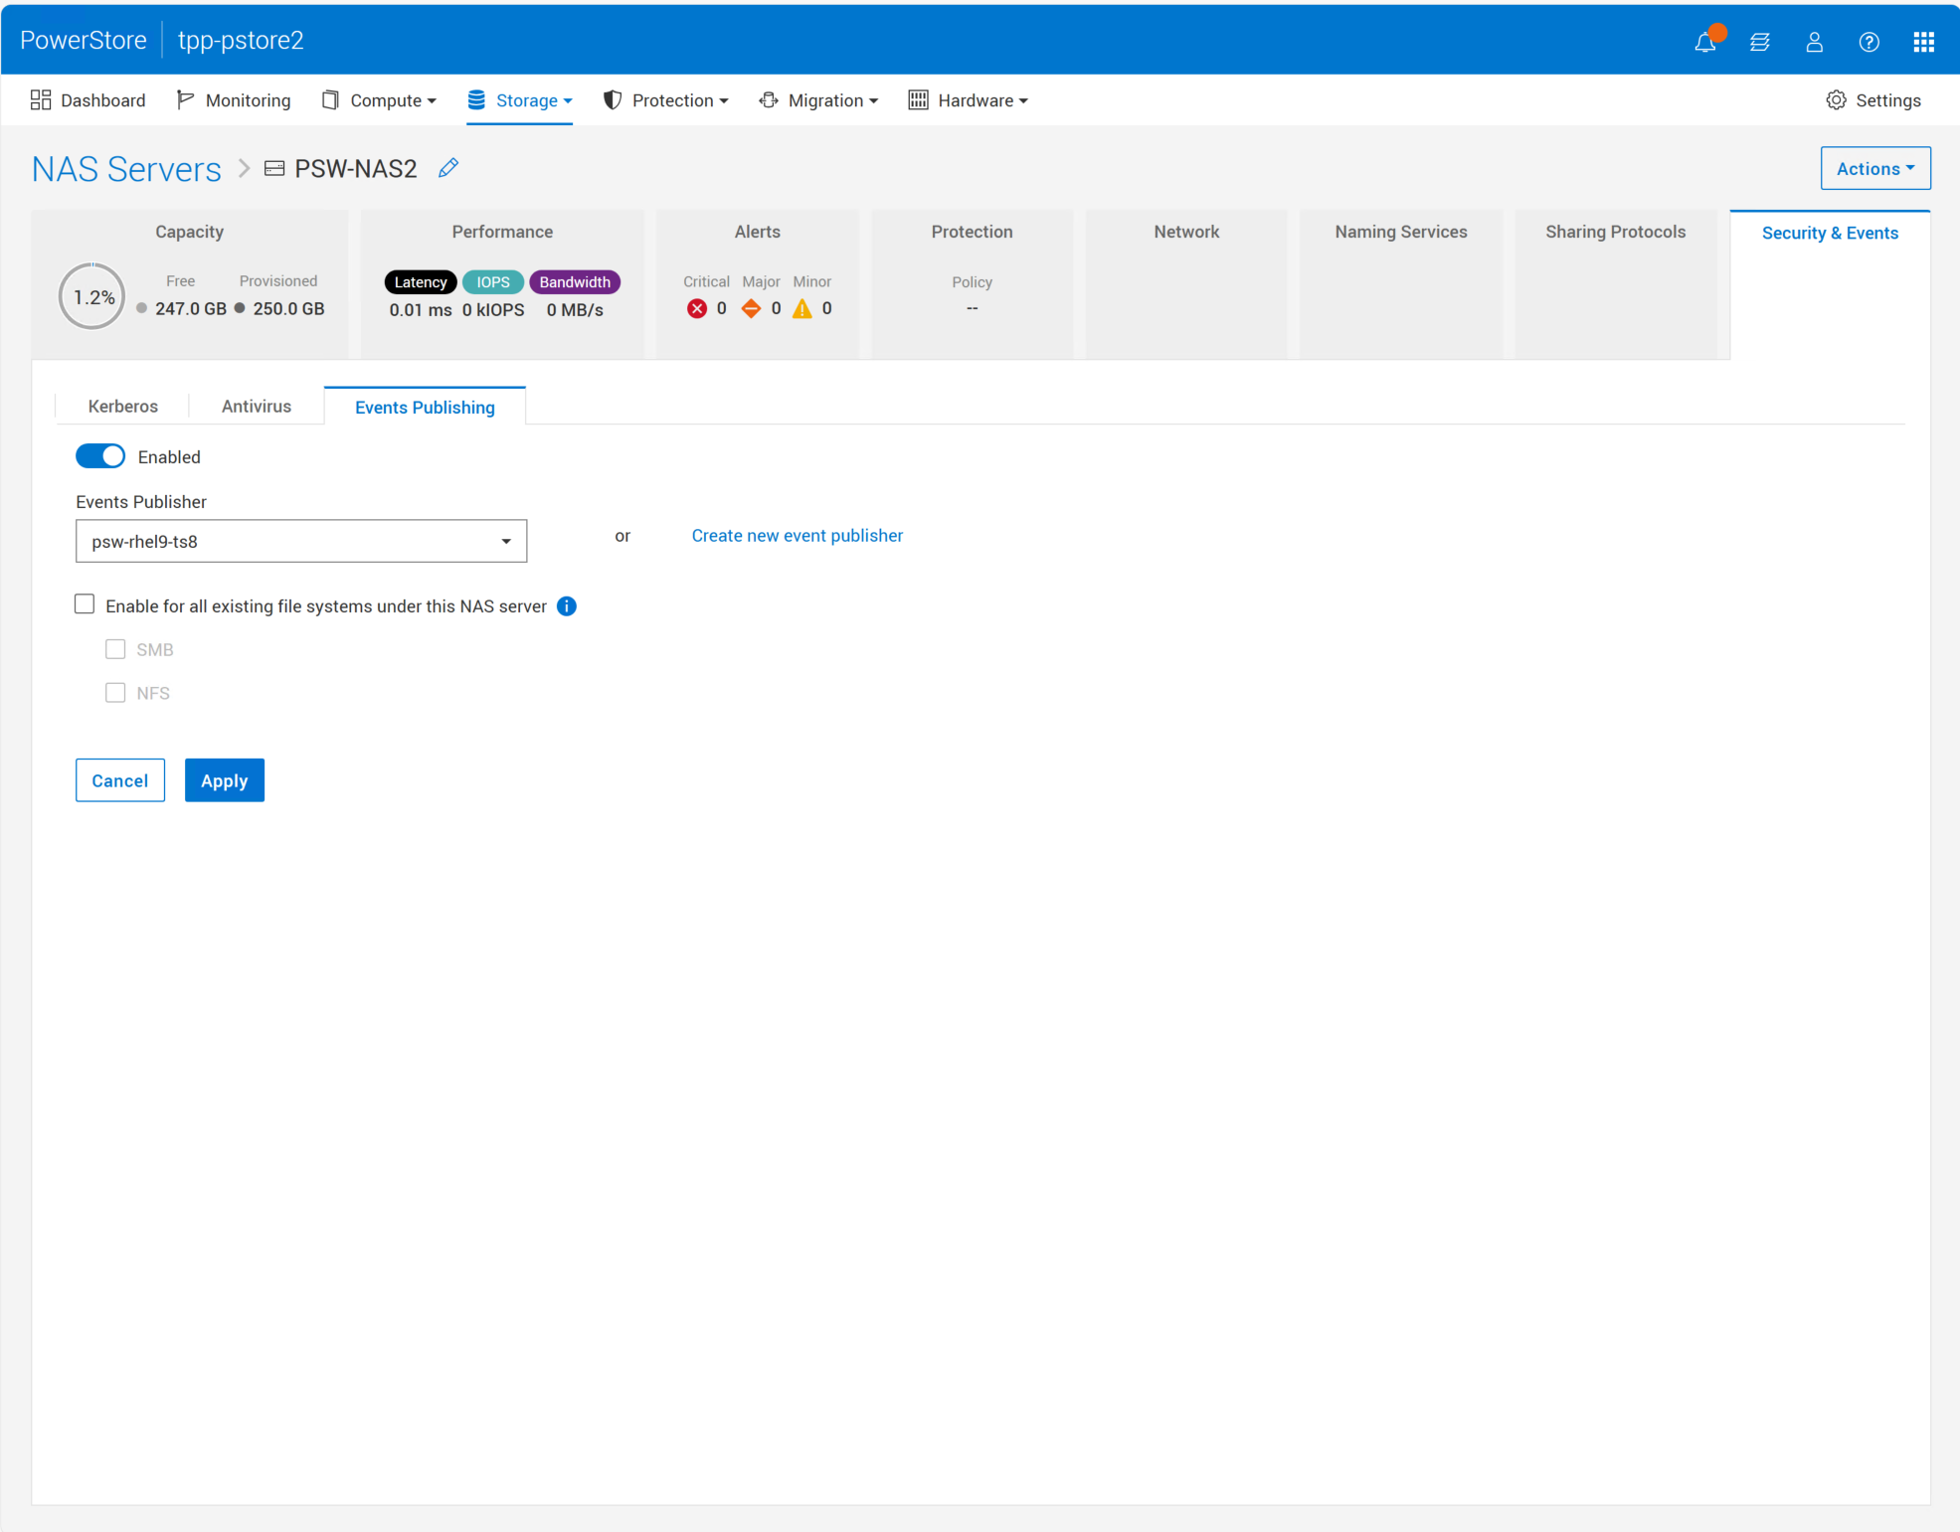Expand the Events Publisher dropdown

300,541
